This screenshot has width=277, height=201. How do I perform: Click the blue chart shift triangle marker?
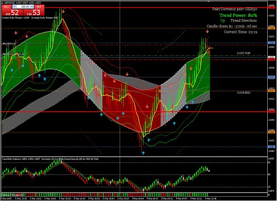[208, 1]
